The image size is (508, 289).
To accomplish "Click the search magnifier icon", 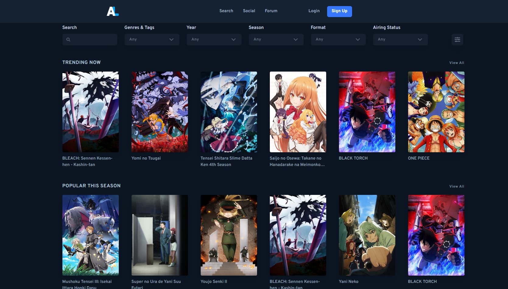I will [x=68, y=40].
